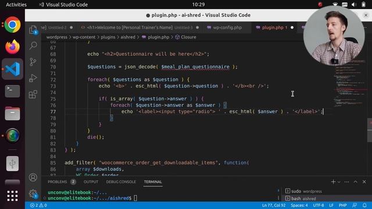Click the plugins breadcrumb segment
Viewport: 372px width, 209px height.
(108, 37)
